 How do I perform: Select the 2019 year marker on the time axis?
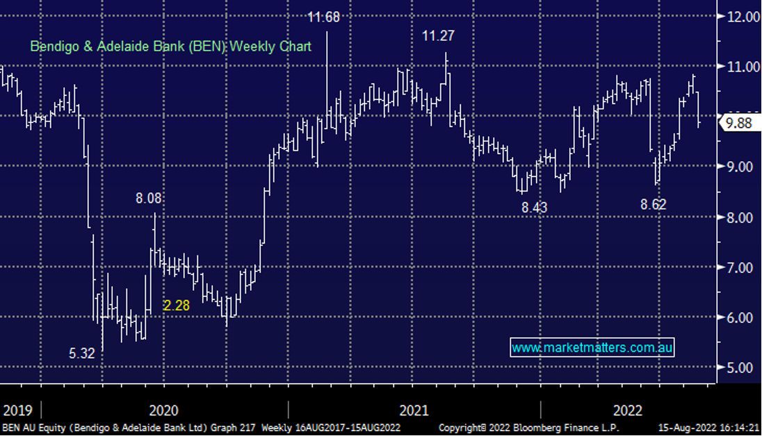click(17, 410)
